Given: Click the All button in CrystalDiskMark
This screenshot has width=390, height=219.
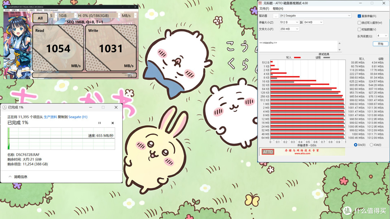Looking at the screenshot, I should click(x=40, y=18).
